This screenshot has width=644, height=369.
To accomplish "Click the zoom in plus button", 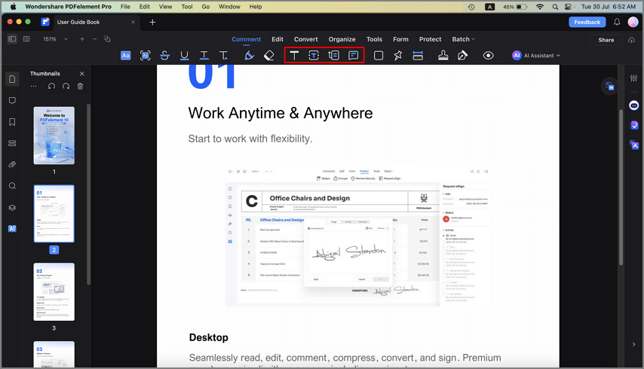I will [82, 39].
